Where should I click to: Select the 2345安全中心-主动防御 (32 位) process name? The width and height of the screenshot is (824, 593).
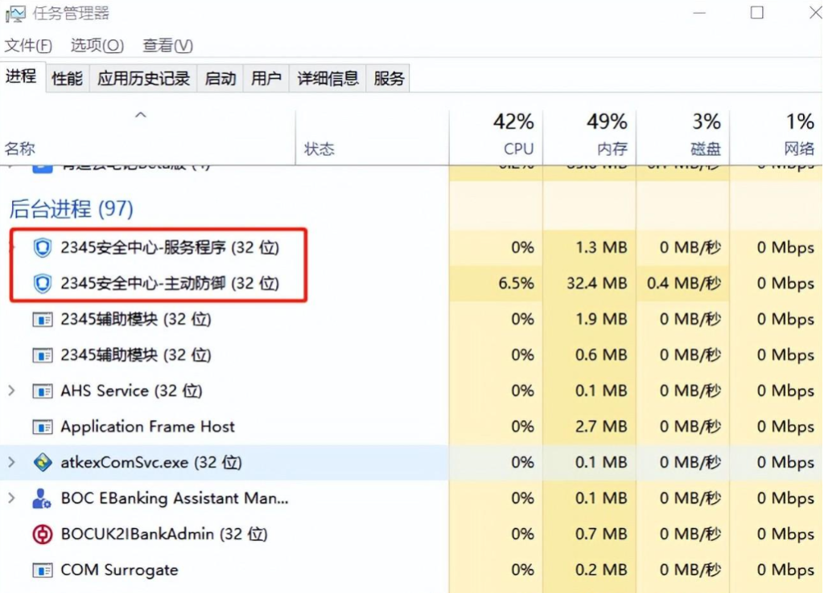tap(170, 284)
